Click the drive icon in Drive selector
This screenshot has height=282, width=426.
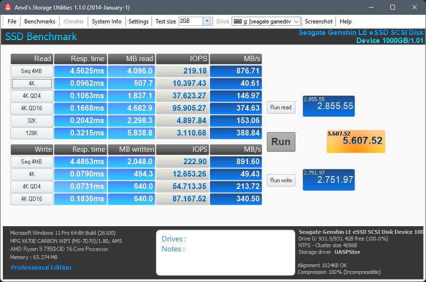point(237,21)
